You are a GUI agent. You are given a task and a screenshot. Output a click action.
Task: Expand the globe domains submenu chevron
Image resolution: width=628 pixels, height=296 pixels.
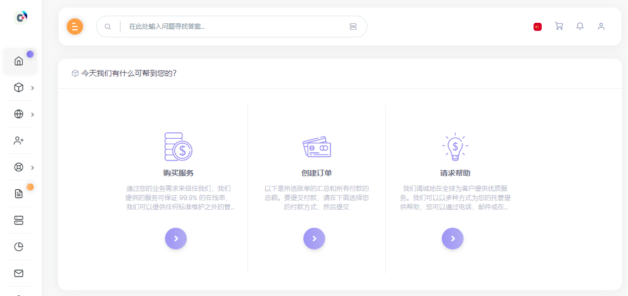click(x=33, y=114)
